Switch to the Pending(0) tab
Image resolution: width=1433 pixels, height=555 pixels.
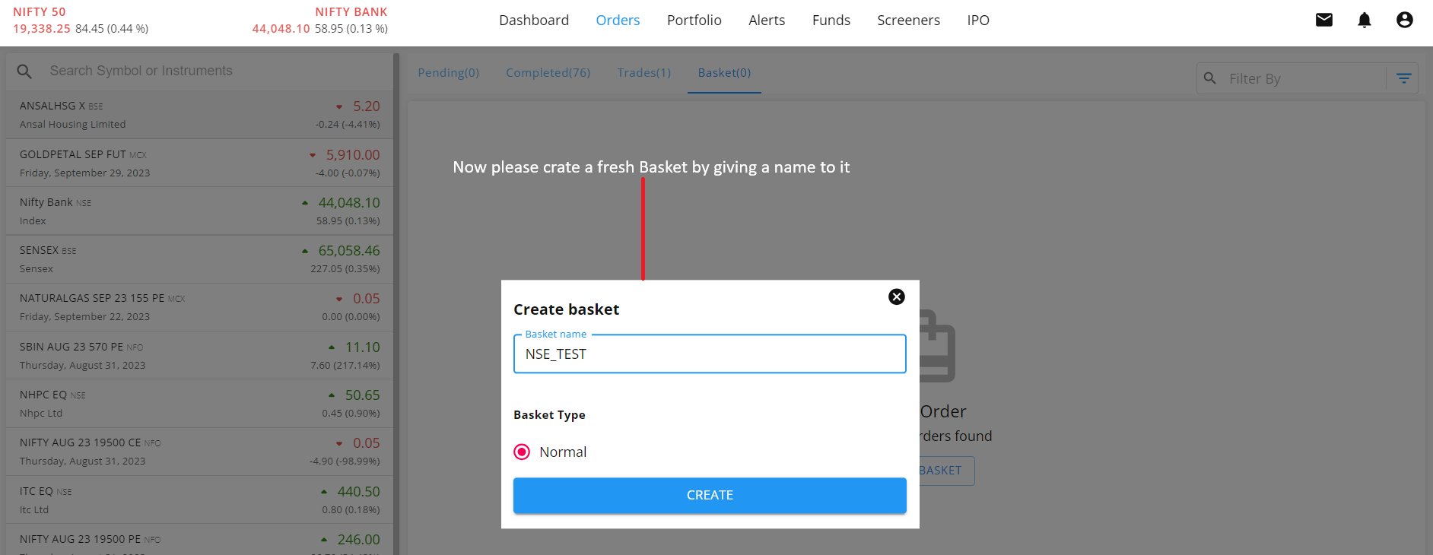pos(448,73)
